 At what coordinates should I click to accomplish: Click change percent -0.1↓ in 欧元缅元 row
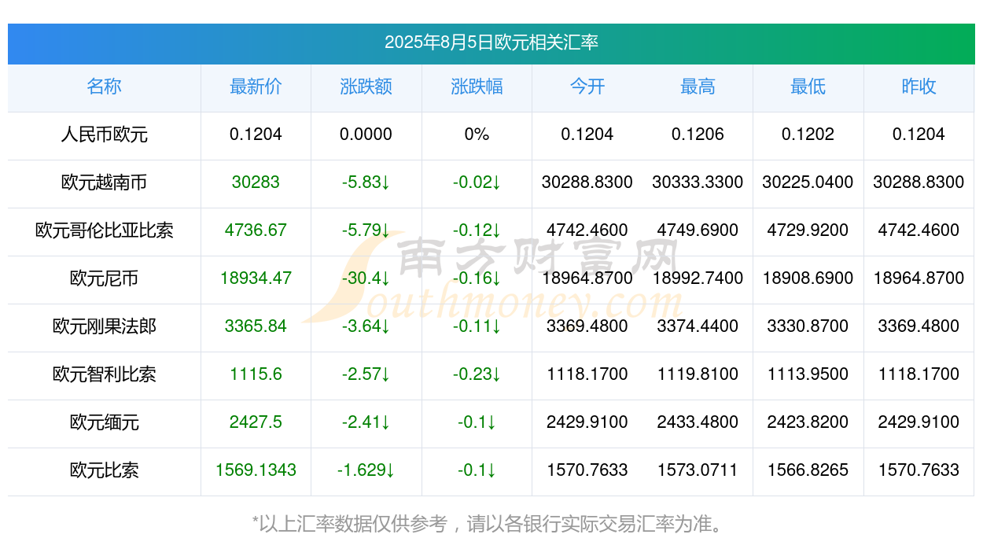[477, 422]
